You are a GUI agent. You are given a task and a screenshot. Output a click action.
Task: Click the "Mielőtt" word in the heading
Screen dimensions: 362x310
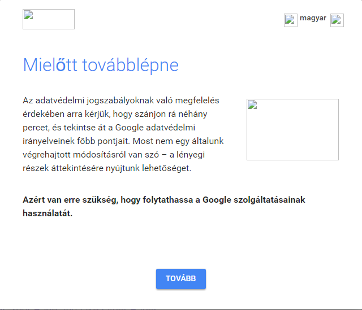[50, 66]
